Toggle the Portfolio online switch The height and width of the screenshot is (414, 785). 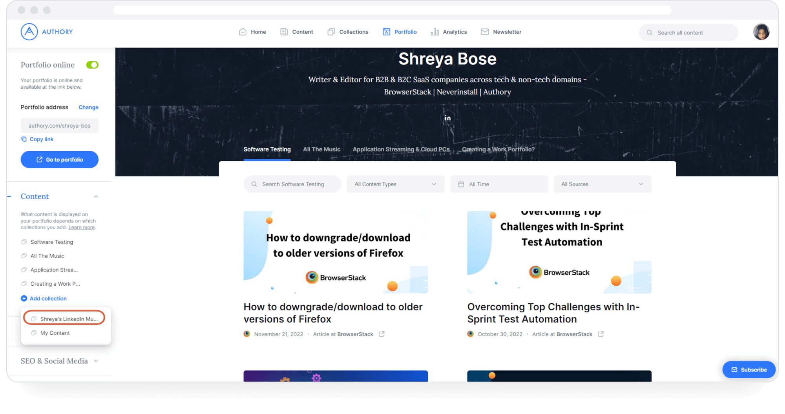pos(92,65)
